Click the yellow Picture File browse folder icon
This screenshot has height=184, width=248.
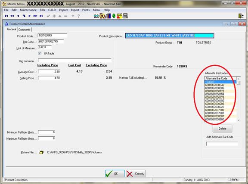(41, 153)
